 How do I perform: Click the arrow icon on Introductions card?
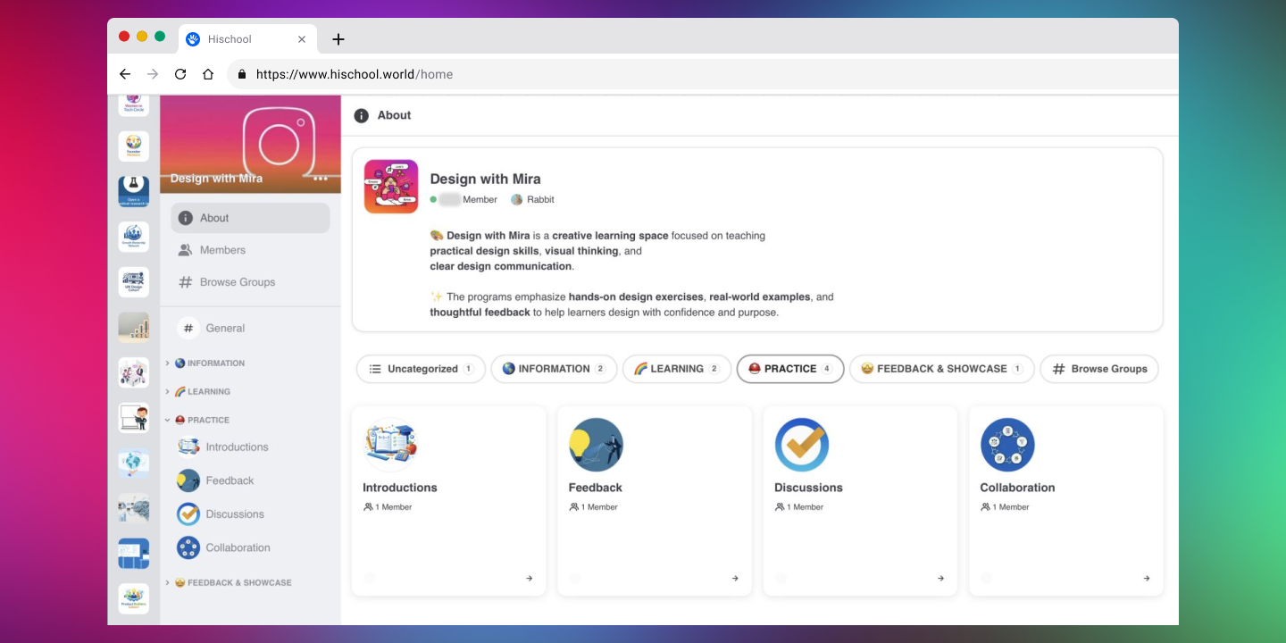(x=530, y=579)
